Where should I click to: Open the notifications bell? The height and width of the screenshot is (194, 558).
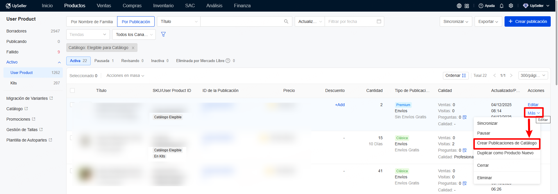(x=501, y=6)
